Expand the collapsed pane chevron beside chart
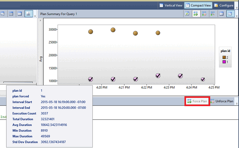Image resolution: width=239 pixels, height=148 pixels. 40,20
